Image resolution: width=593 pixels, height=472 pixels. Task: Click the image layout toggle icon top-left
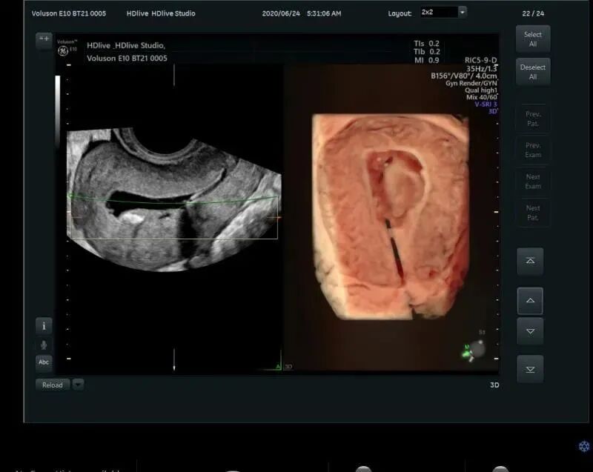pos(44,39)
